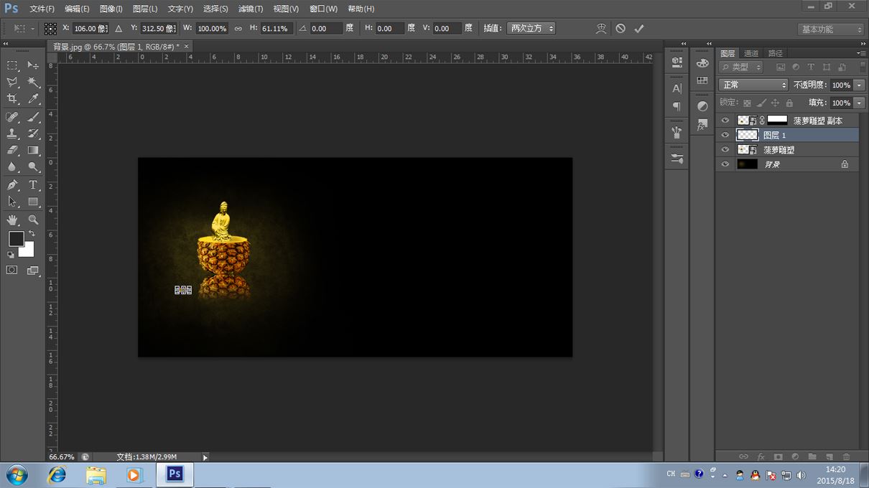Image resolution: width=869 pixels, height=488 pixels.
Task: Cancel the transform
Action: click(x=621, y=29)
